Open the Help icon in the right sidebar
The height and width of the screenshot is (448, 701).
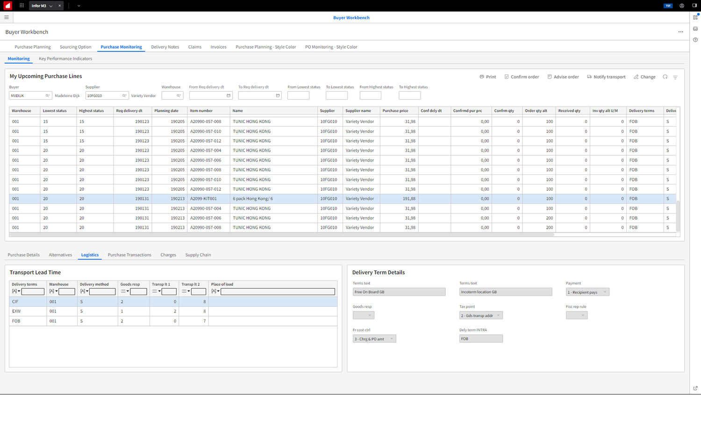click(695, 39)
